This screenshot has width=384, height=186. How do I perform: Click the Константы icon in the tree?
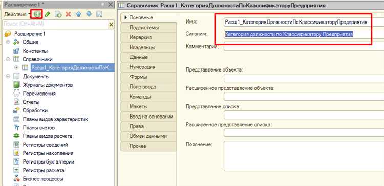16,51
